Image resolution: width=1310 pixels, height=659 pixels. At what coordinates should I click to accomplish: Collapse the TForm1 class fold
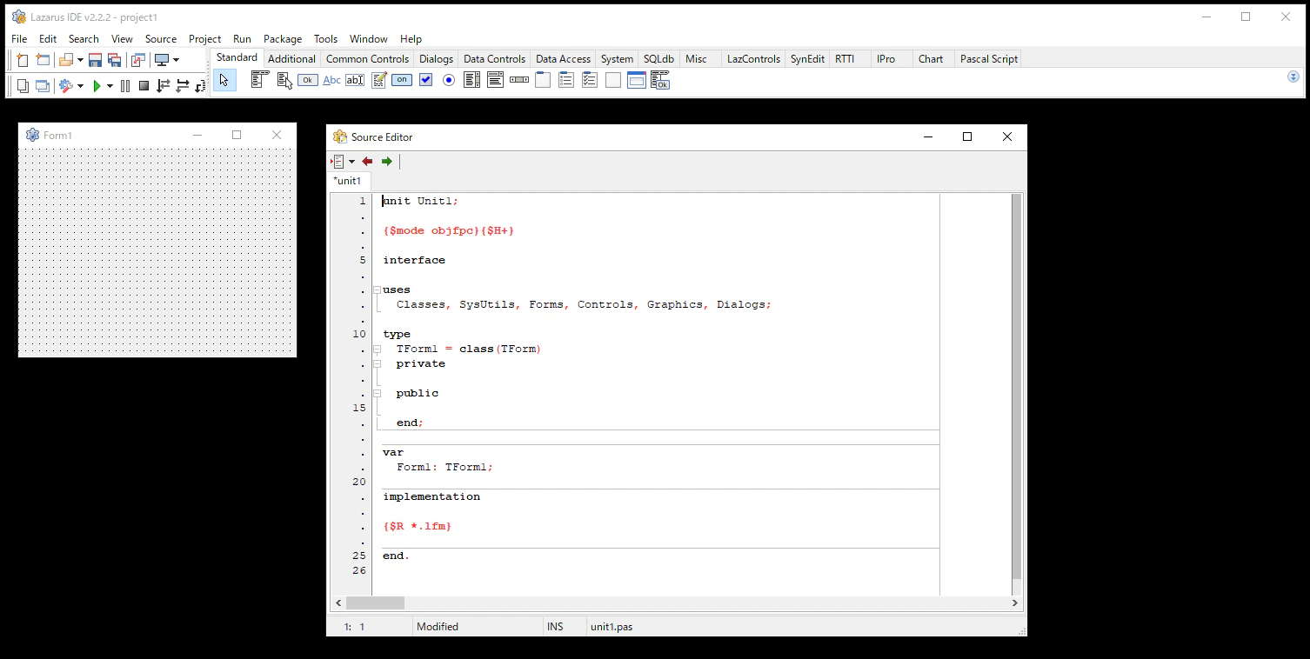point(377,349)
